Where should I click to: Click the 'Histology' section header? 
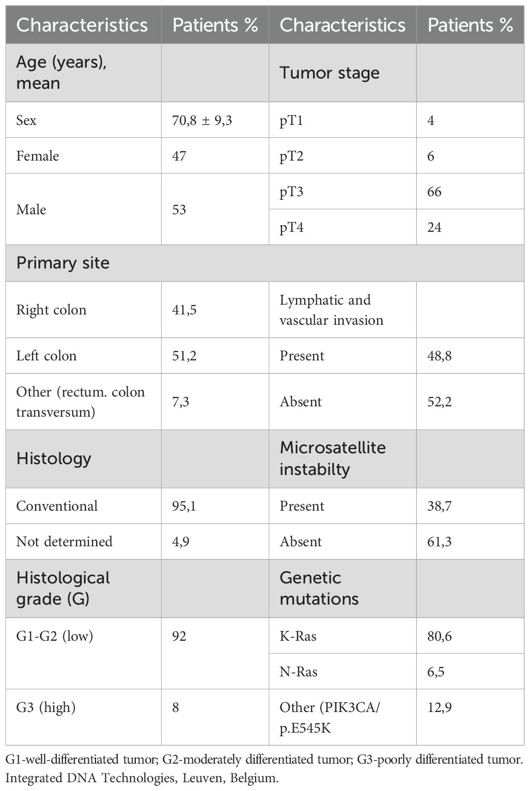(54, 458)
